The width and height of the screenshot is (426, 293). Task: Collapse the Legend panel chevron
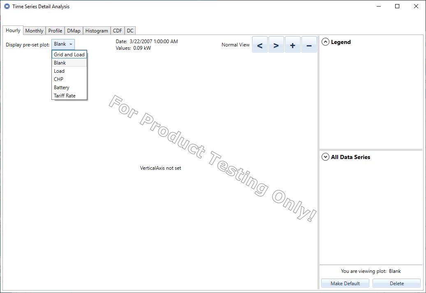[x=325, y=42]
